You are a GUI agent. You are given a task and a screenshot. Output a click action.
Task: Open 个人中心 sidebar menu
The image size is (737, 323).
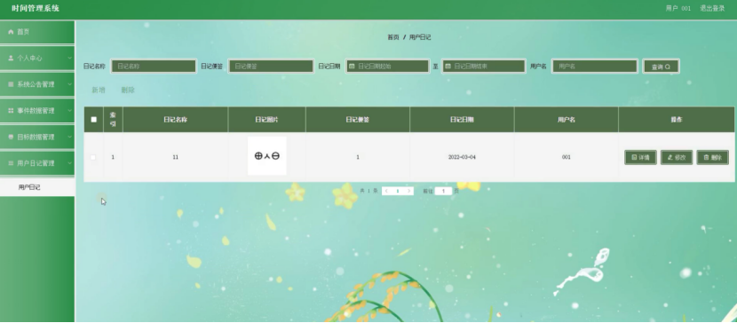click(x=37, y=59)
